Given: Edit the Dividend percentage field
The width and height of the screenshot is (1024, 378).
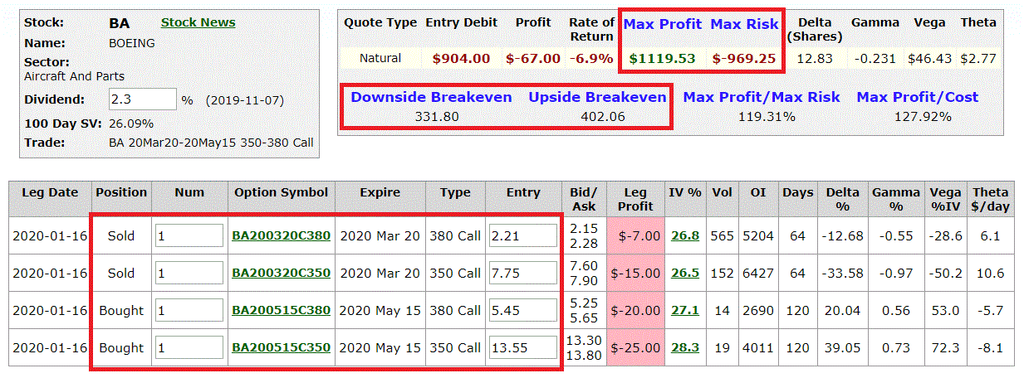Looking at the screenshot, I should [x=143, y=99].
